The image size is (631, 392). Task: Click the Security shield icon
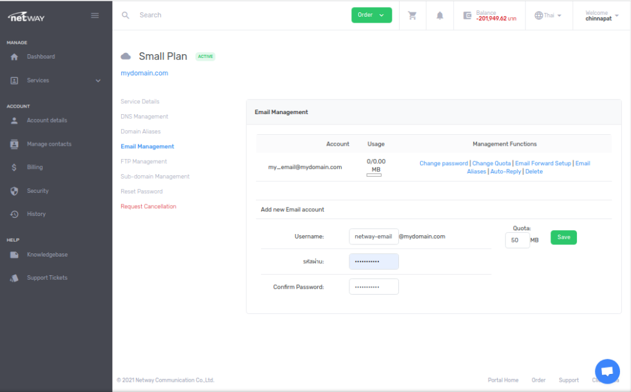(14, 191)
